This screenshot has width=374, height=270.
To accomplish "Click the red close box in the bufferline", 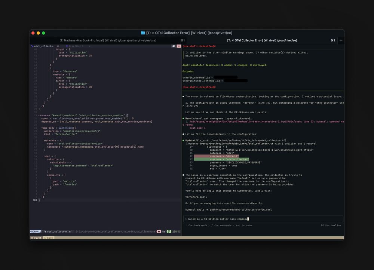I will [x=179, y=46].
